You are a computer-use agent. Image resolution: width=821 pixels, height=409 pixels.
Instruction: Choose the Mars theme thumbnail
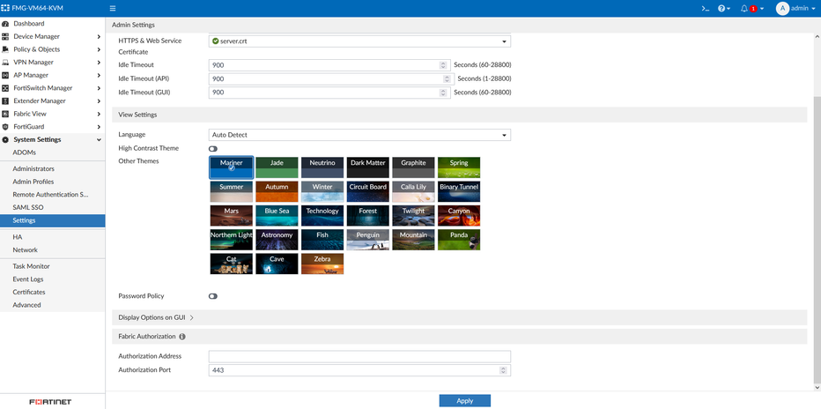(232, 216)
